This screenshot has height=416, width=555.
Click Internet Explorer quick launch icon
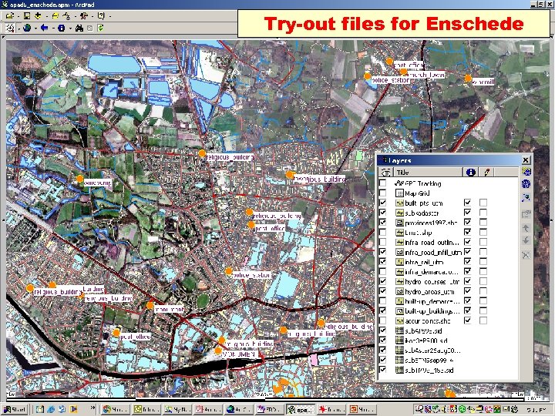click(51, 409)
